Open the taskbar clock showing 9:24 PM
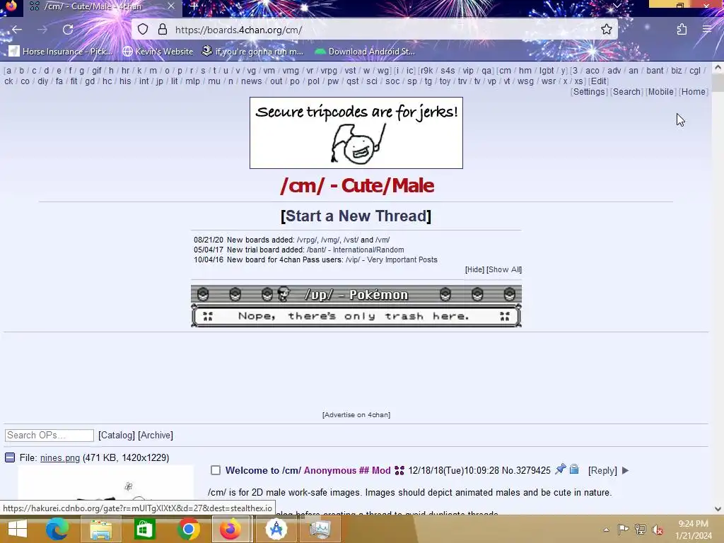 (693, 530)
